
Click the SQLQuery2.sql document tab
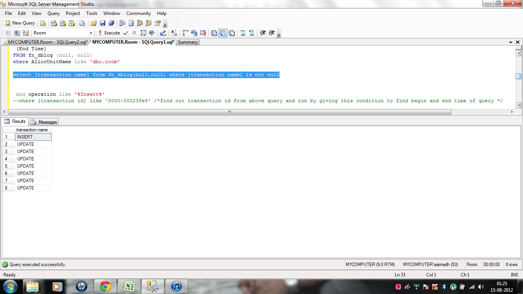[x=46, y=42]
